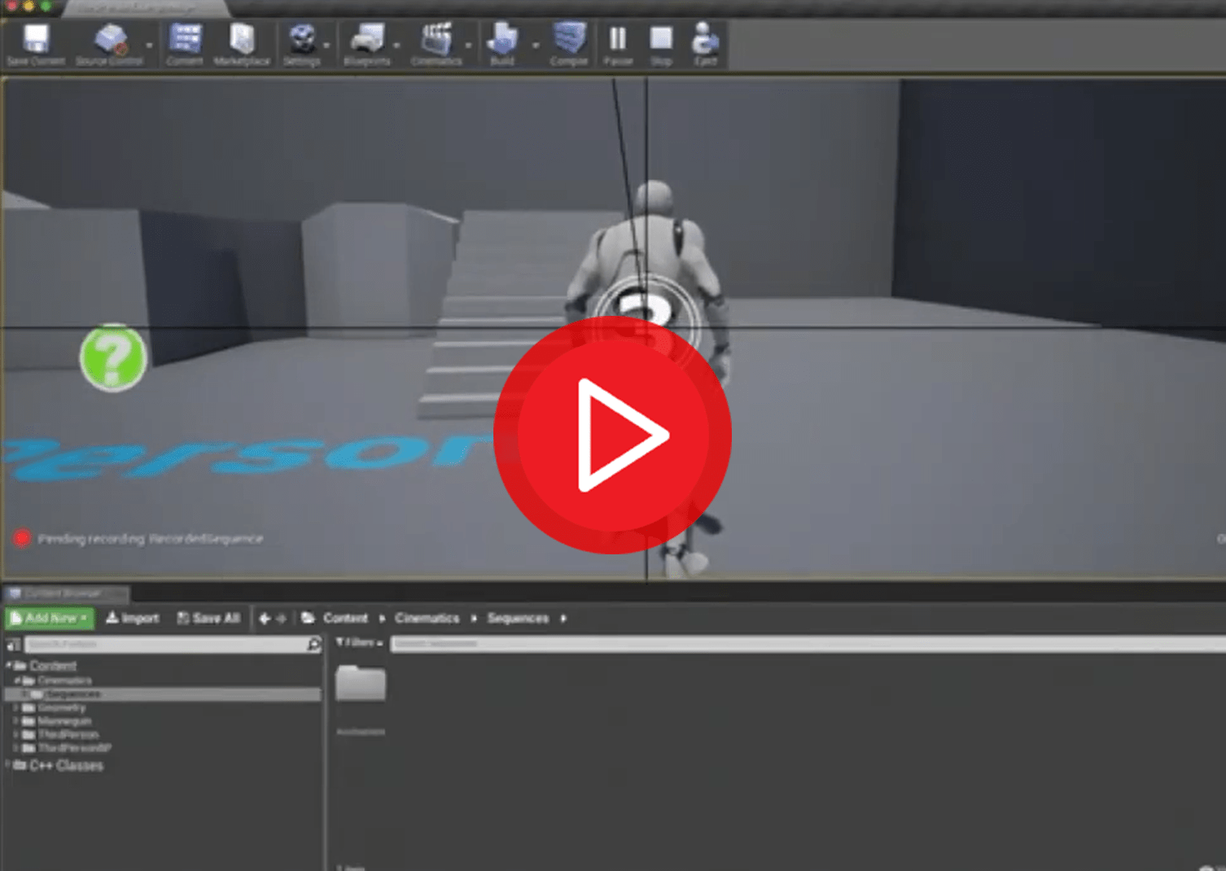Click Cinematics in the breadcrumb path
The image size is (1226, 871).
coord(427,619)
